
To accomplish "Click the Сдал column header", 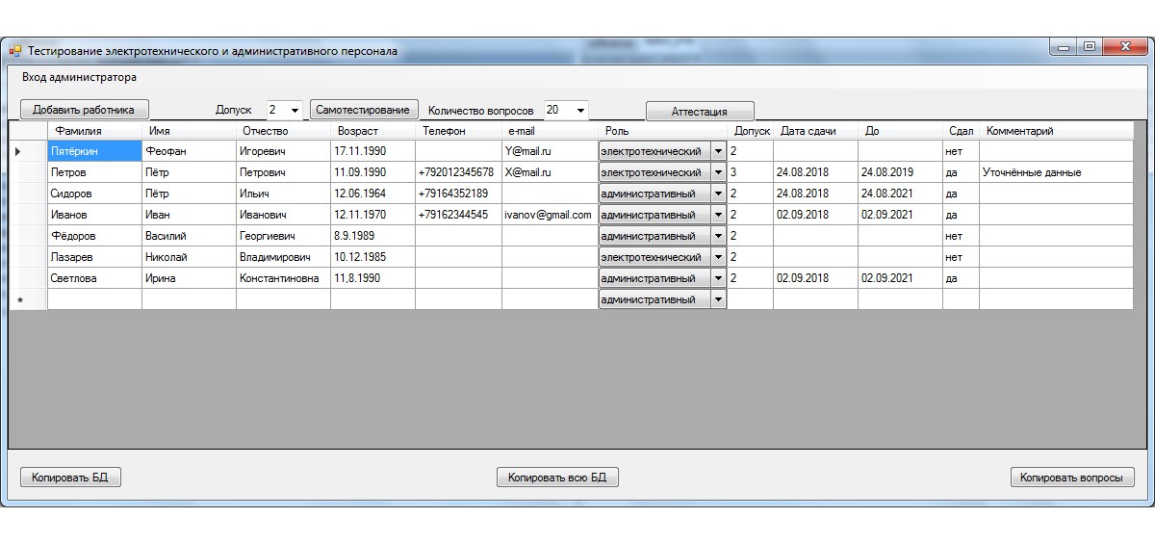I will (x=961, y=131).
